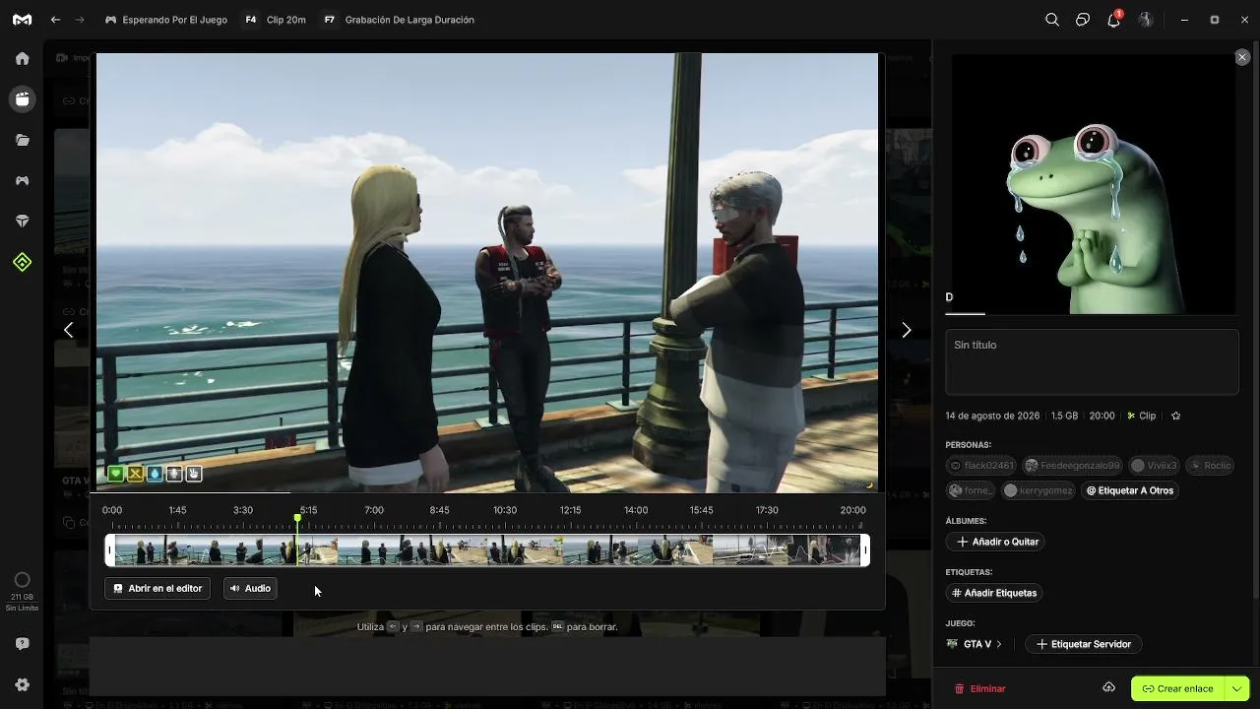
Task: Click the clip filmstrip timeline
Action: pyautogui.click(x=487, y=549)
